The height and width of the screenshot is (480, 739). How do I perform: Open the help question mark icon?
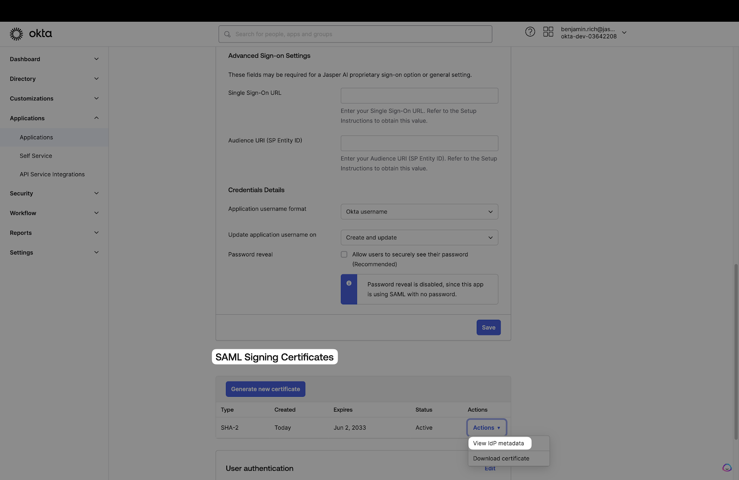pos(530,32)
